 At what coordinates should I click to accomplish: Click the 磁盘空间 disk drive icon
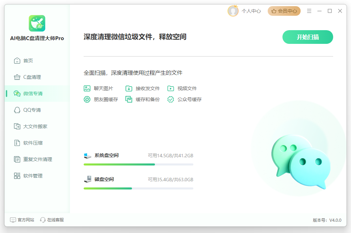pyautogui.click(x=87, y=179)
